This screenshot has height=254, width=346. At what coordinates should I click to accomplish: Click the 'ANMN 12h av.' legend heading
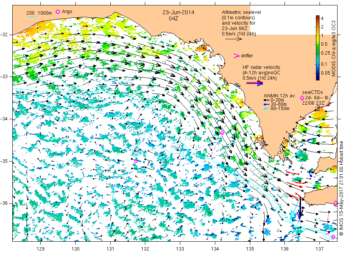pyautogui.click(x=279, y=96)
